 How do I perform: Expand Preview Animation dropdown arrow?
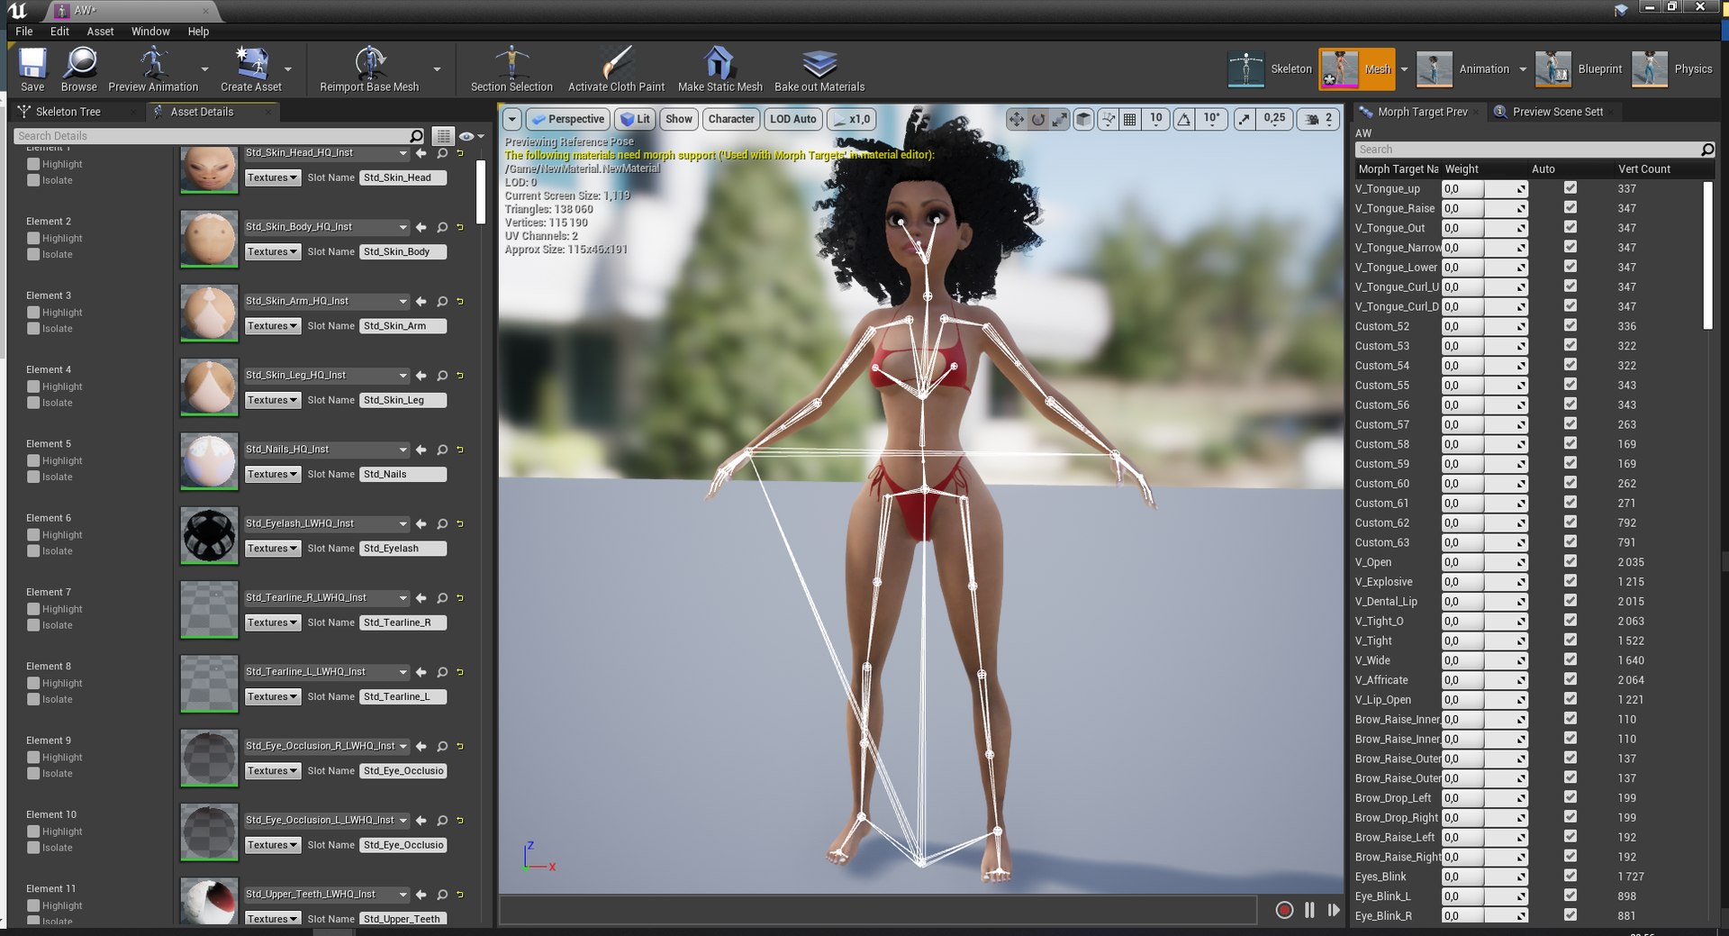pyautogui.click(x=204, y=69)
